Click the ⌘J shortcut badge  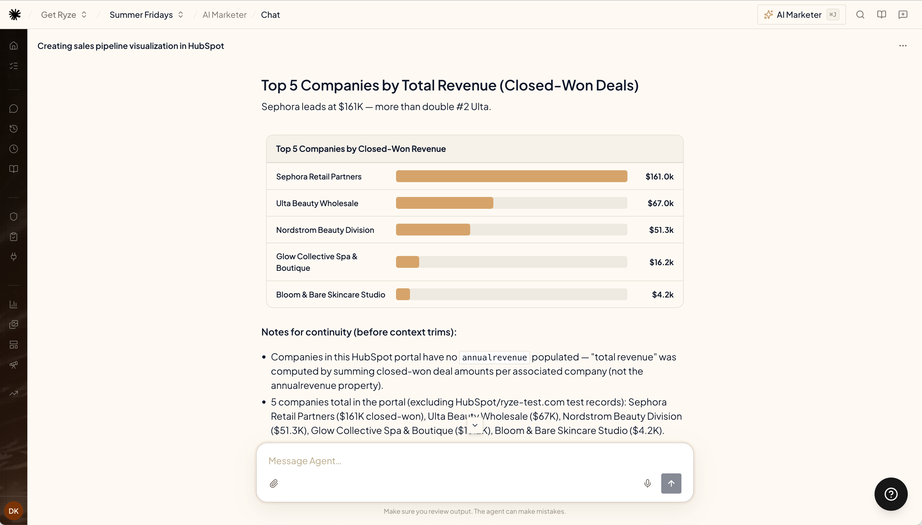coord(833,15)
